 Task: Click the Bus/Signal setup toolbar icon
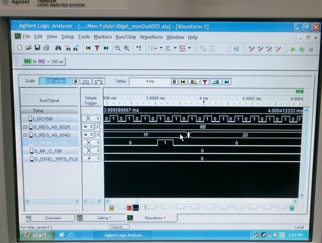pos(154,48)
